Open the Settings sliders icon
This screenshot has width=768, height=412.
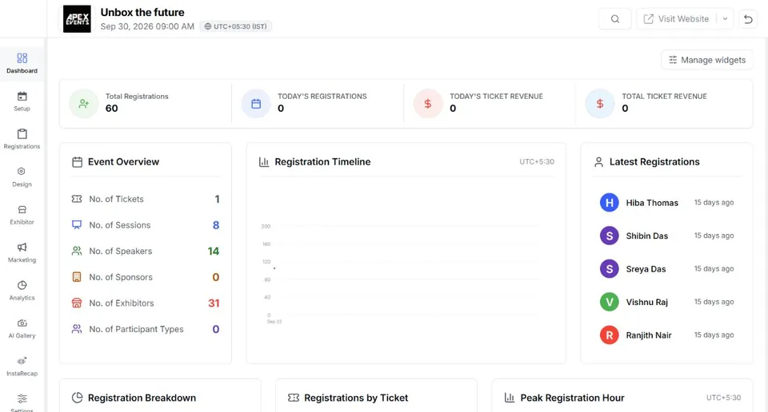coord(22,398)
